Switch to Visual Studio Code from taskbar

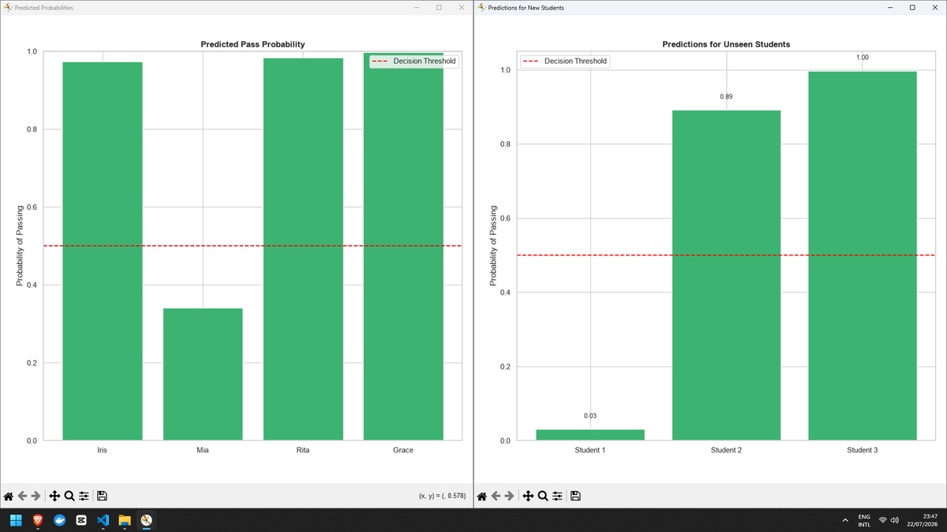[103, 520]
